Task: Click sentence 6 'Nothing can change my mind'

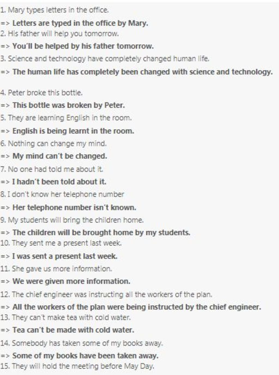Action: tap(53, 144)
